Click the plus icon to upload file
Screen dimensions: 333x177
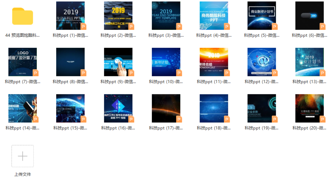(x=22, y=156)
